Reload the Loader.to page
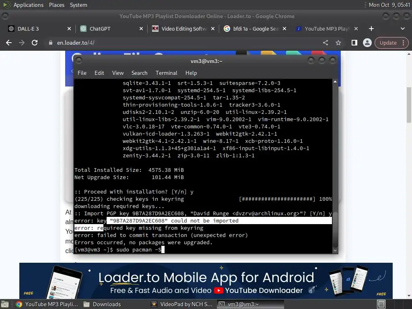 (35, 43)
